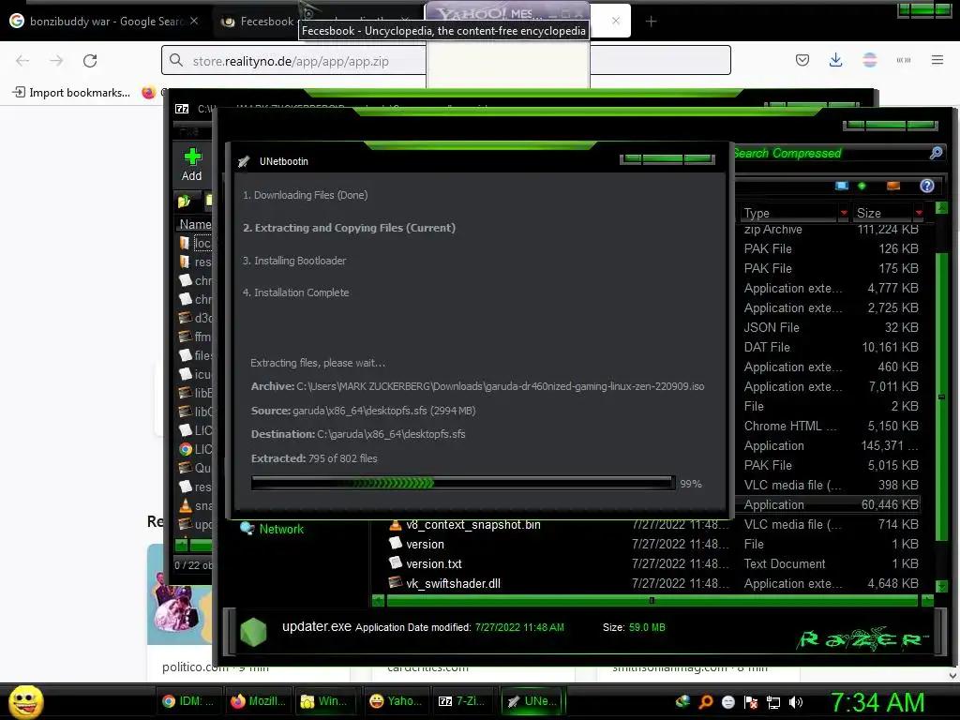Open the Pocket save icon in Firefox

point(802,60)
